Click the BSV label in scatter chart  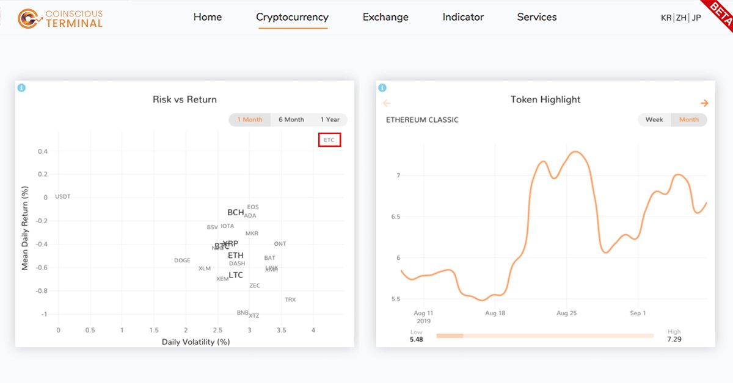tap(213, 227)
